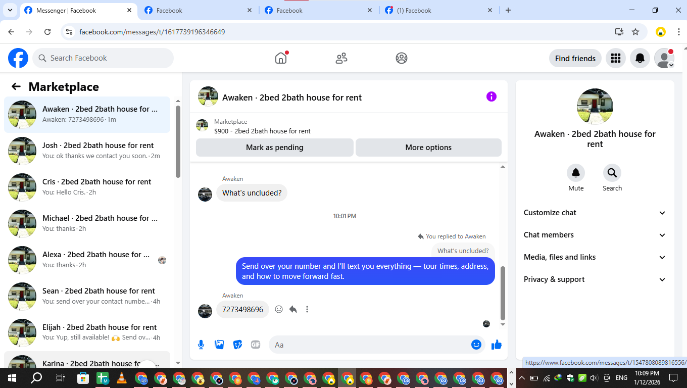The height and width of the screenshot is (388, 687).
Task: Open the notifications bell icon
Action: 640,58
